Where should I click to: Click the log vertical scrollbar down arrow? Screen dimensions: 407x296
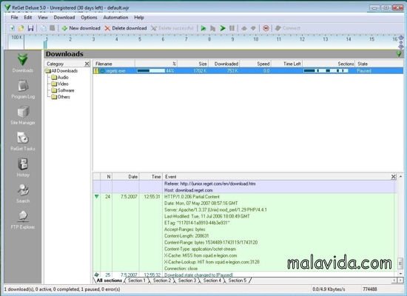click(x=400, y=274)
